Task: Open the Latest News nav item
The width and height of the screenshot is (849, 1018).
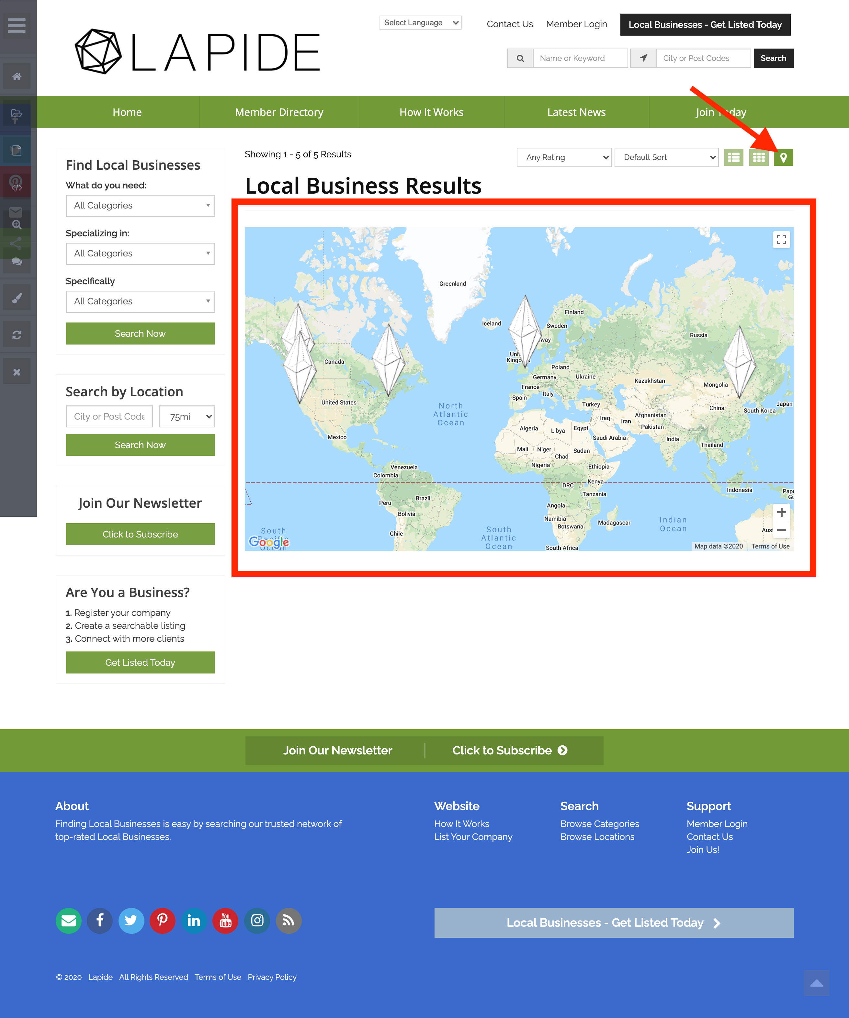Action: tap(576, 112)
